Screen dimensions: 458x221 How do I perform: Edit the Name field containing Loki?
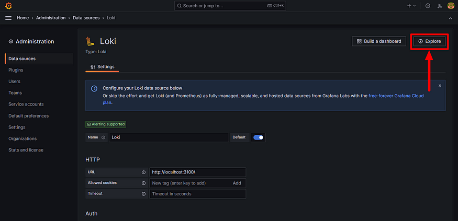click(169, 137)
